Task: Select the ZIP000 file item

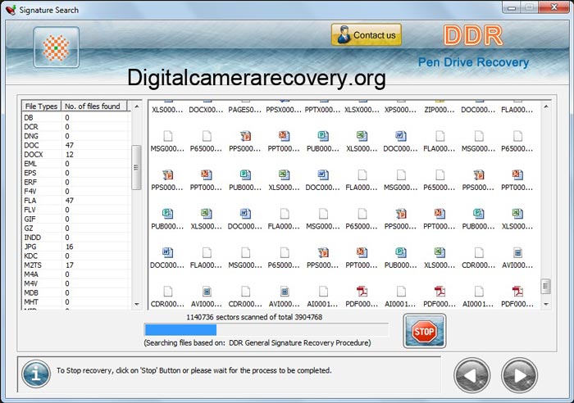Action: tap(439, 108)
